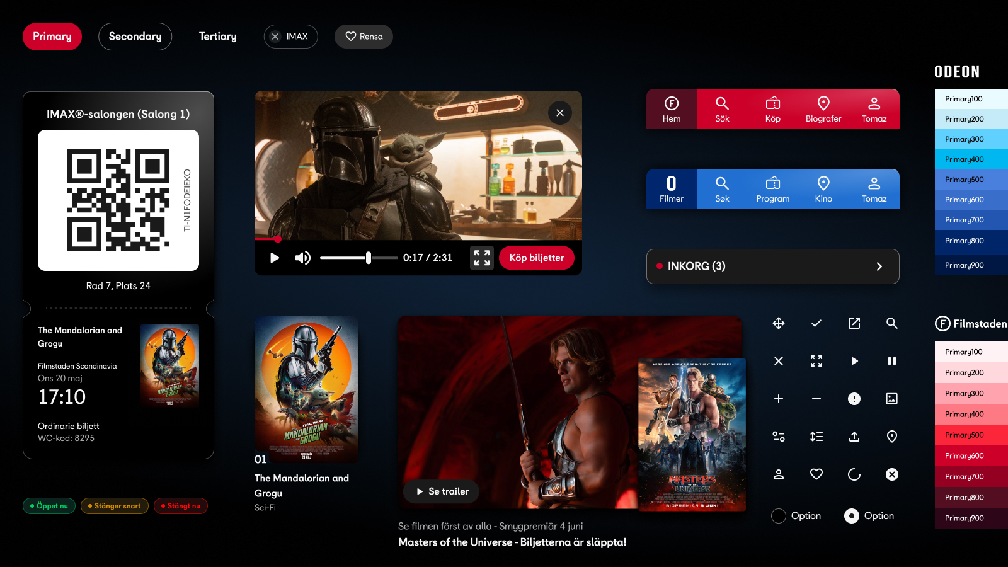This screenshot has height=567, width=1008.
Task: Select Odeon Primary400 blue swatch
Action: [x=971, y=159]
